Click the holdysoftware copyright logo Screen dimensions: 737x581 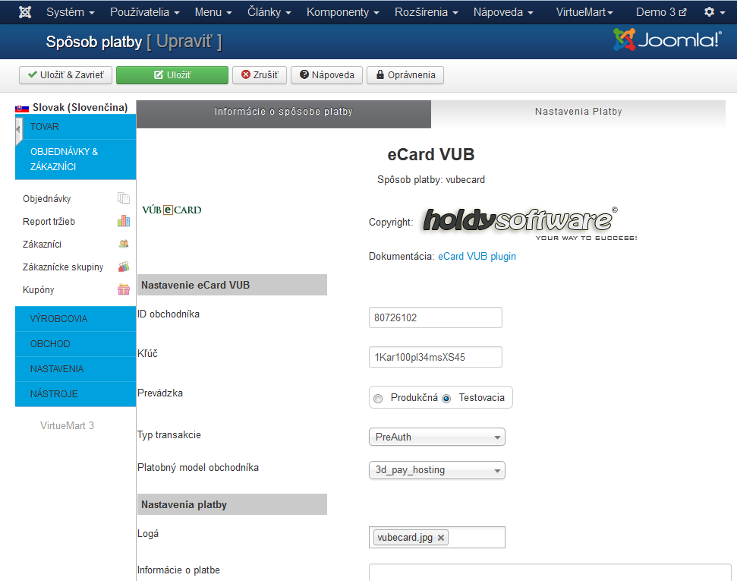click(530, 223)
